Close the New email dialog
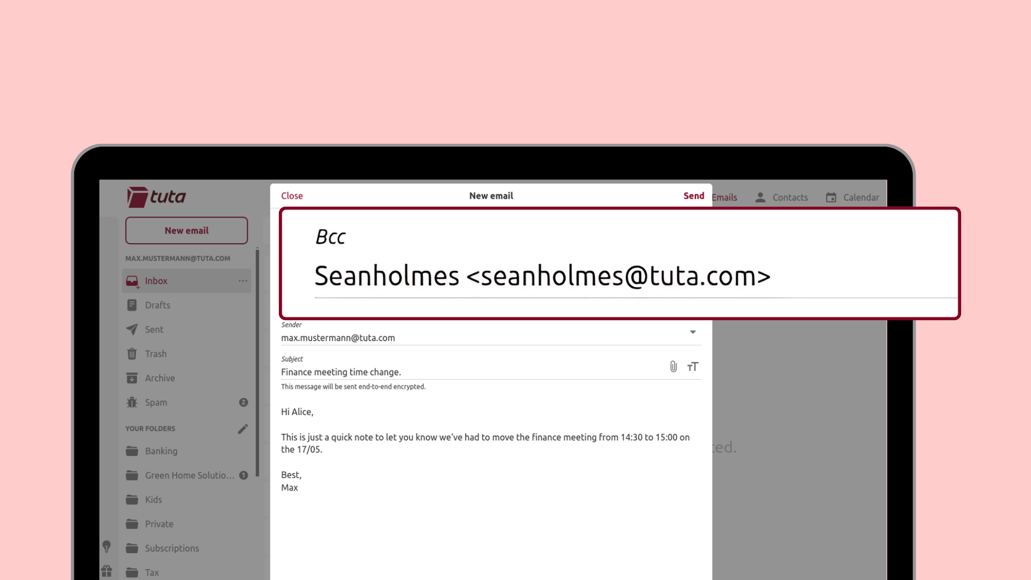The height and width of the screenshot is (580, 1031). coord(292,196)
